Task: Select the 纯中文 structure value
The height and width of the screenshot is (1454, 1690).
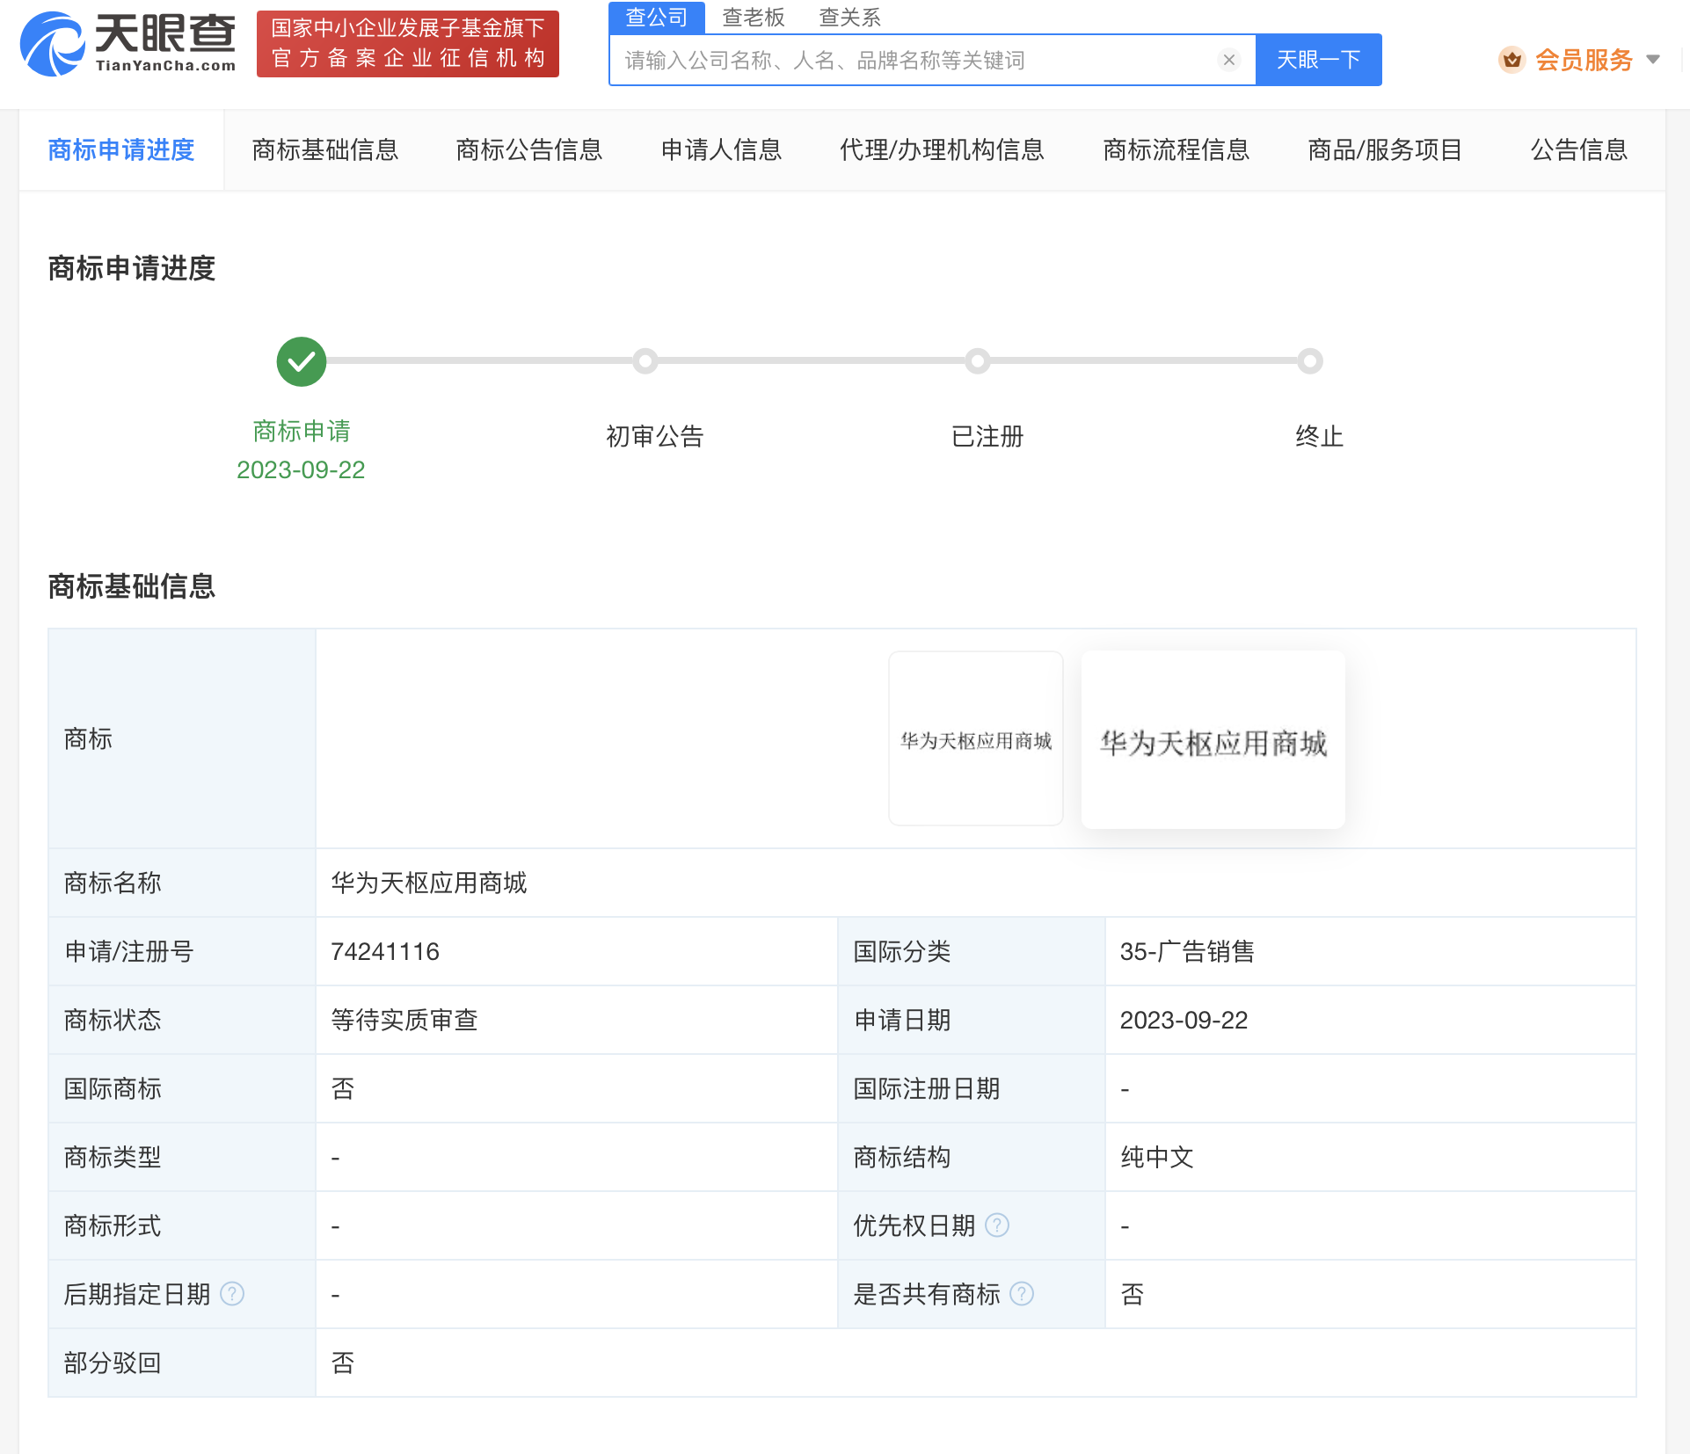Action: (x=1157, y=1157)
